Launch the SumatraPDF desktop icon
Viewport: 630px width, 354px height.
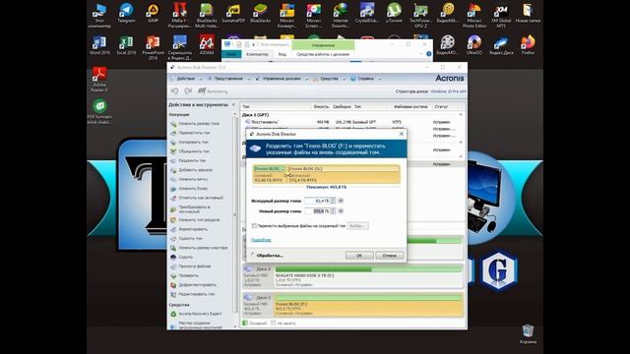[x=233, y=13]
